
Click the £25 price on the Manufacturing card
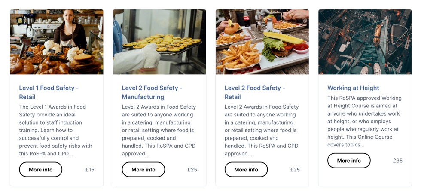192,170
